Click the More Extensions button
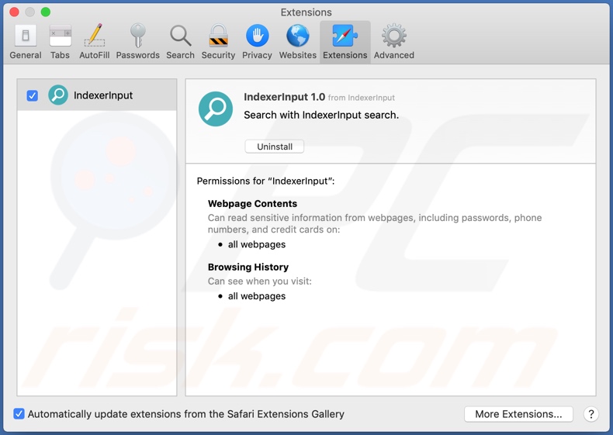Image resolution: width=613 pixels, height=435 pixels. tap(518, 414)
